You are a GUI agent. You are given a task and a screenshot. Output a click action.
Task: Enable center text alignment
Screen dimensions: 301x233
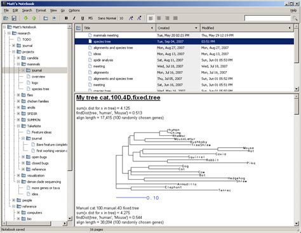(159, 18)
